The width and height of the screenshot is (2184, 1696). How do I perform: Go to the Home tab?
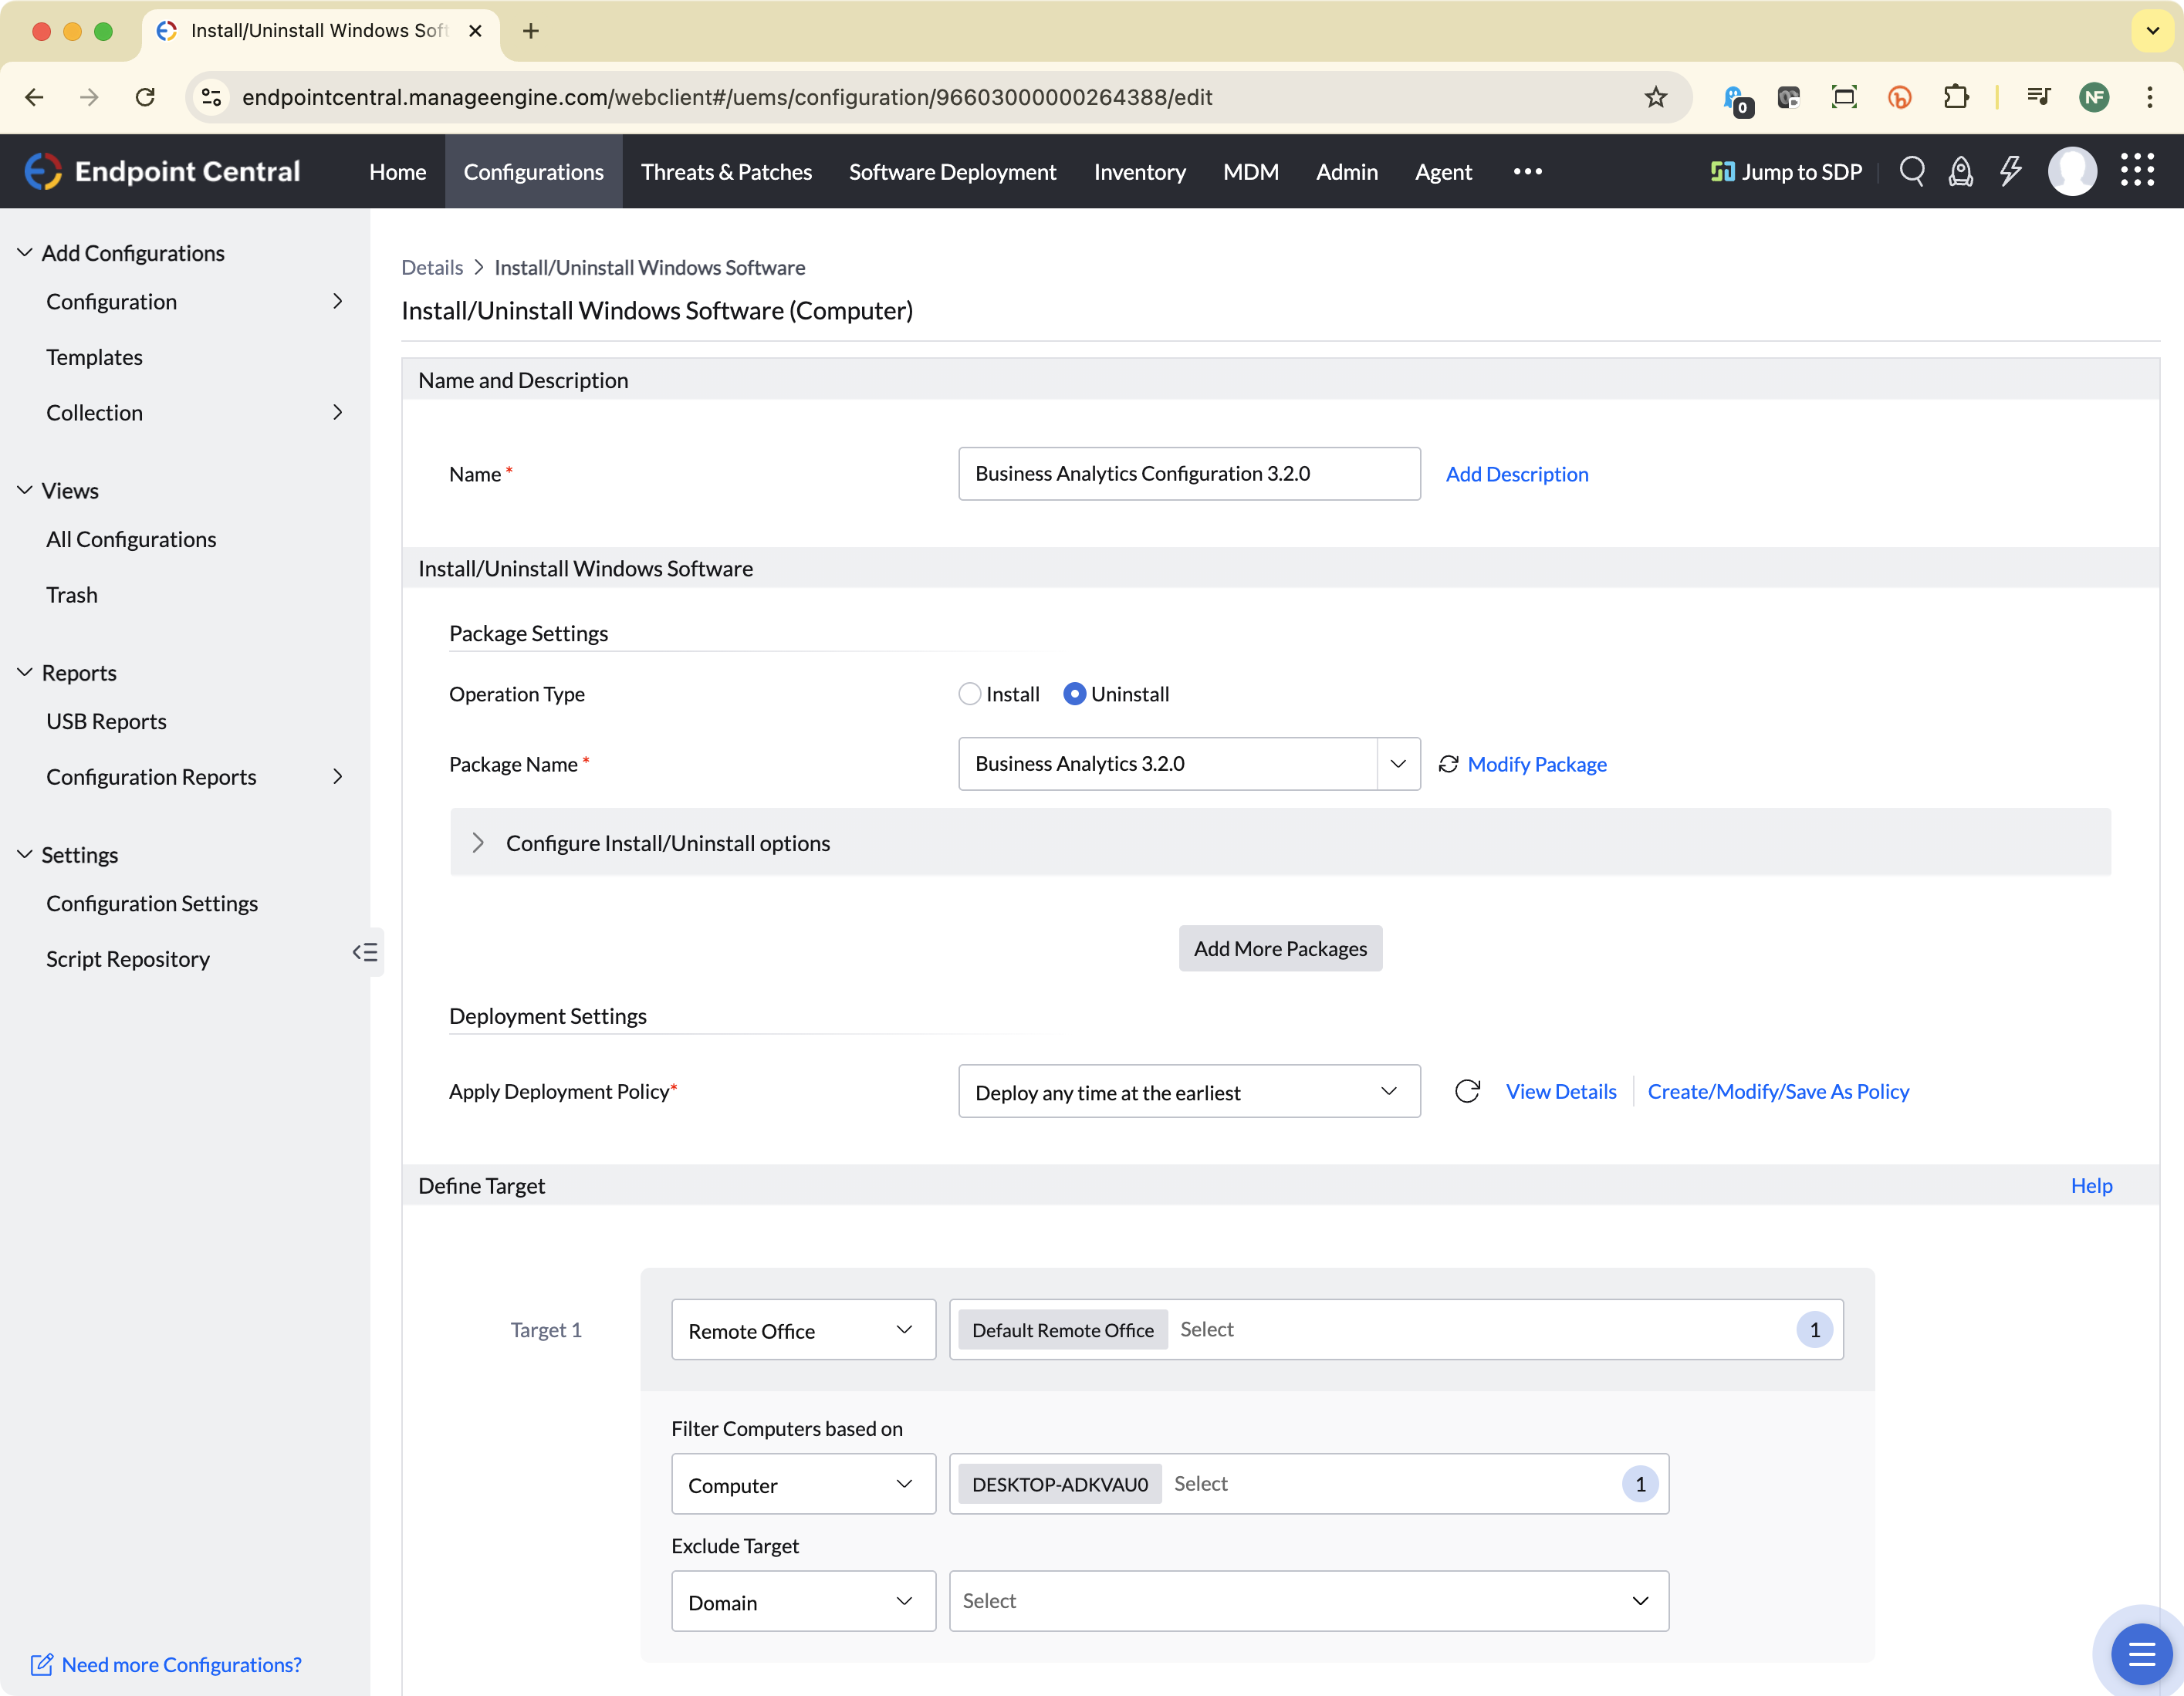pos(397,171)
